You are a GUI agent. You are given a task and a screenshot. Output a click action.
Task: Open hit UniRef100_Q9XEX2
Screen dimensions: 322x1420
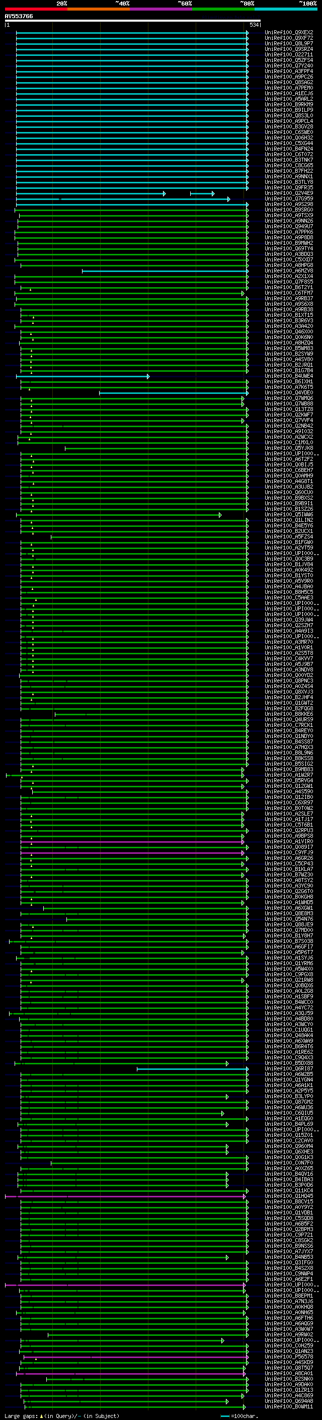tap(289, 33)
